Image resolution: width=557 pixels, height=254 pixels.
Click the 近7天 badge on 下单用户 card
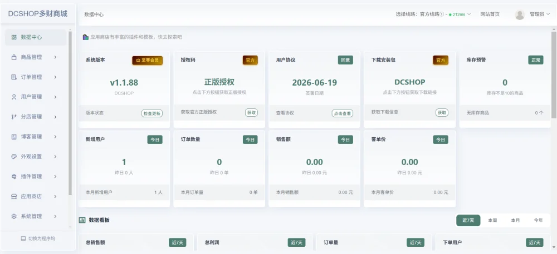tap(535, 243)
